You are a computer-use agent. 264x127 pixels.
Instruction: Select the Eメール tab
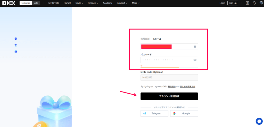pos(157,39)
